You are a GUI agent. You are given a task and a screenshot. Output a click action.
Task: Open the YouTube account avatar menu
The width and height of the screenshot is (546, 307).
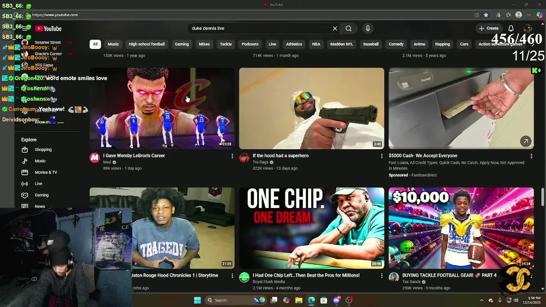(528, 29)
